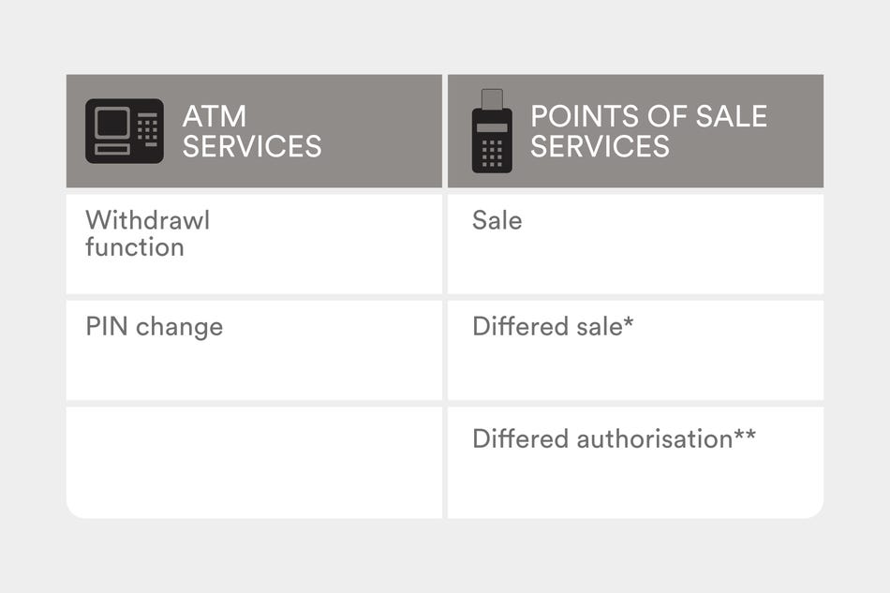890x593 pixels.
Task: Click the monitor screen inside the ATM icon
Action: (x=112, y=125)
